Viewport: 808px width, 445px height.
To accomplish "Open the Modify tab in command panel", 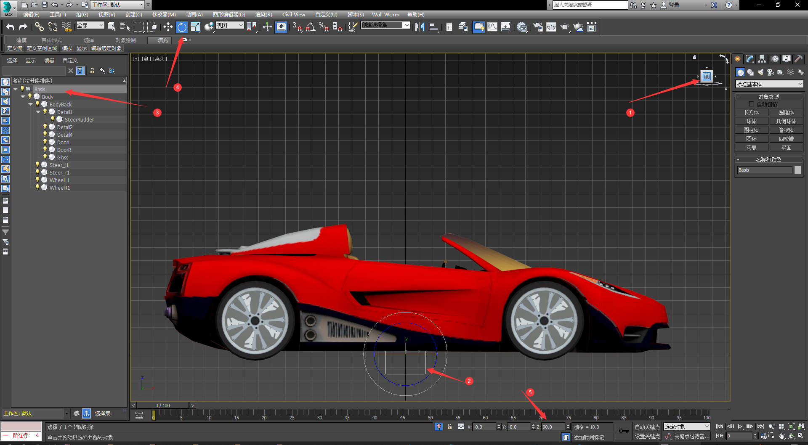I will [x=750, y=59].
